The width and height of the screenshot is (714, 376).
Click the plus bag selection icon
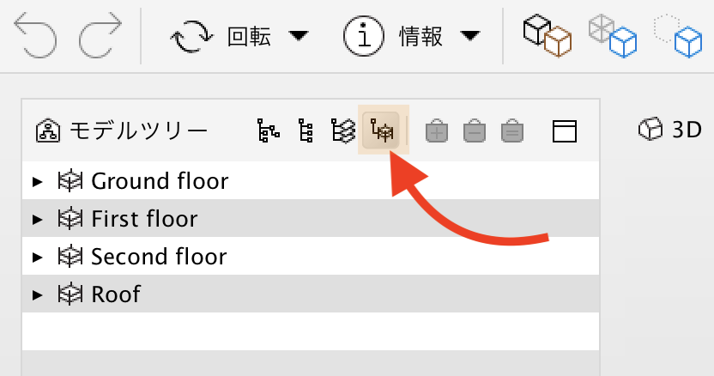437,131
